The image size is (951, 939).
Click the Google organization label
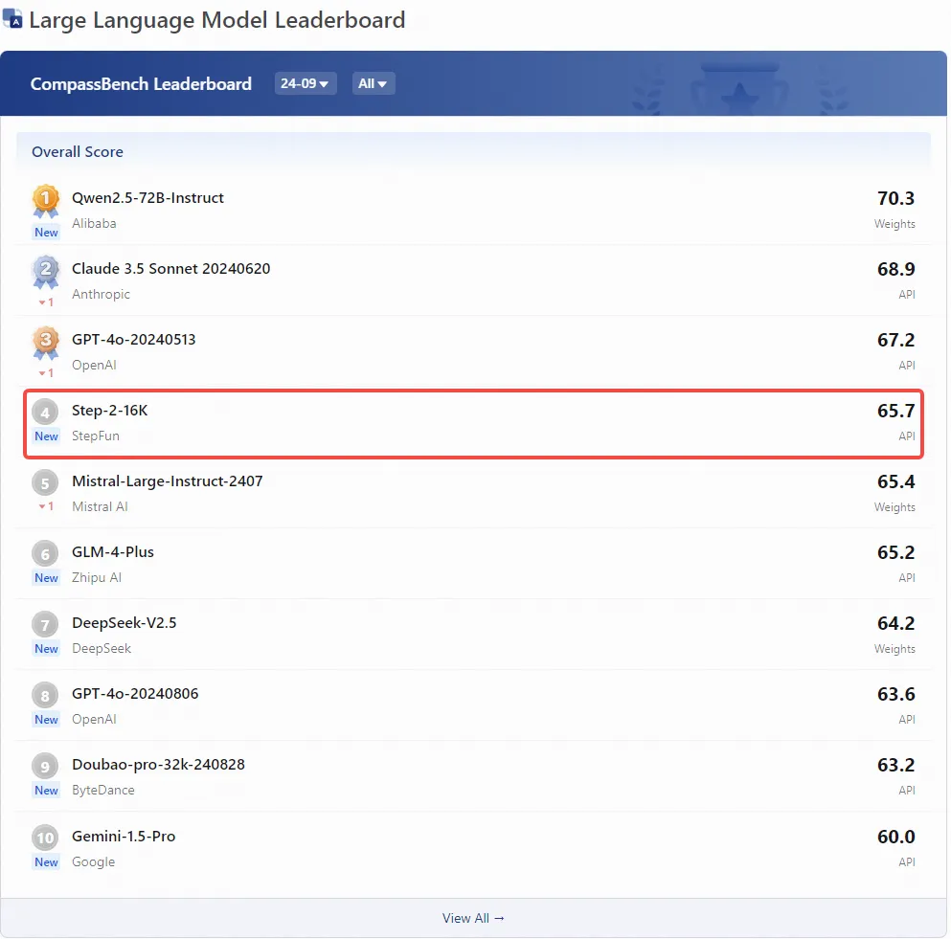tap(93, 862)
